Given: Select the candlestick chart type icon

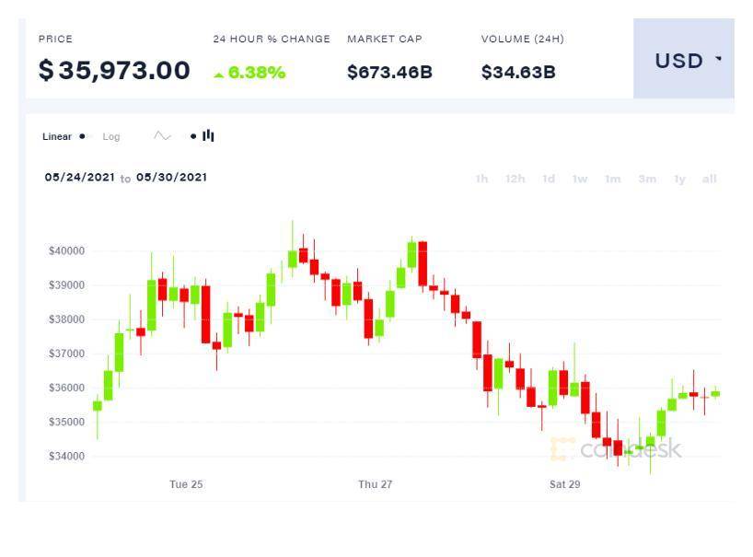Looking at the screenshot, I should coord(208,135).
